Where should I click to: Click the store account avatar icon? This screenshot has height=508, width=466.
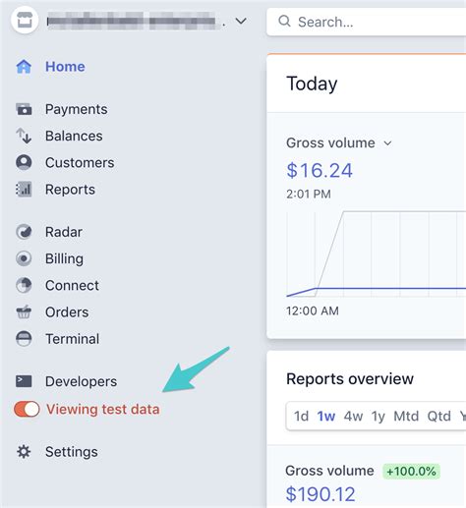point(25,21)
